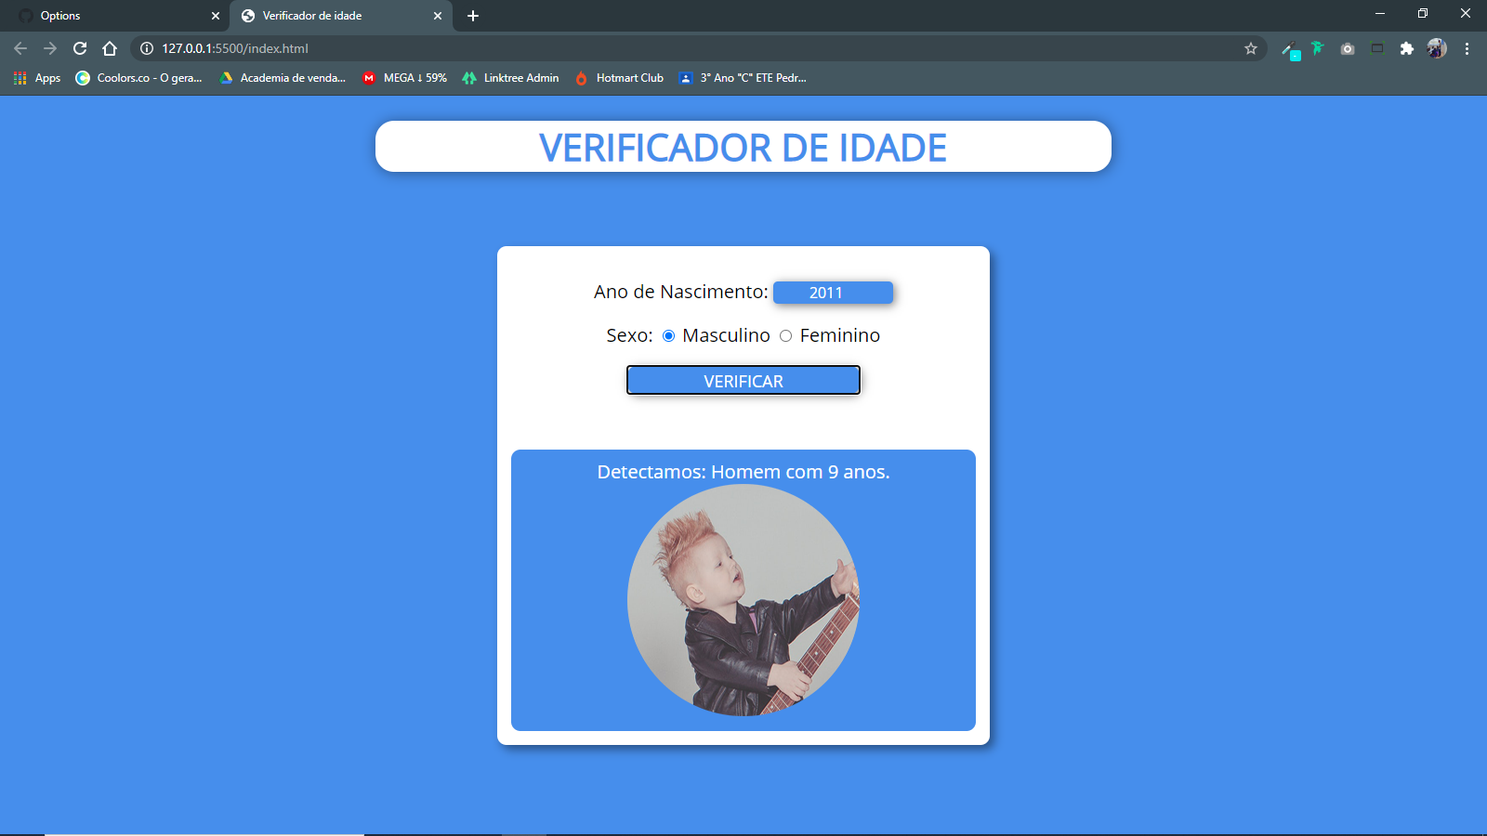Switch to the Options browser tab
This screenshot has height=836, width=1487.
tap(112, 16)
